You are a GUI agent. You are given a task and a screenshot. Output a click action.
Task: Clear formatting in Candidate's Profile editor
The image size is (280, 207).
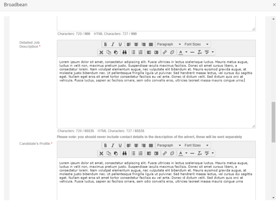point(200,153)
